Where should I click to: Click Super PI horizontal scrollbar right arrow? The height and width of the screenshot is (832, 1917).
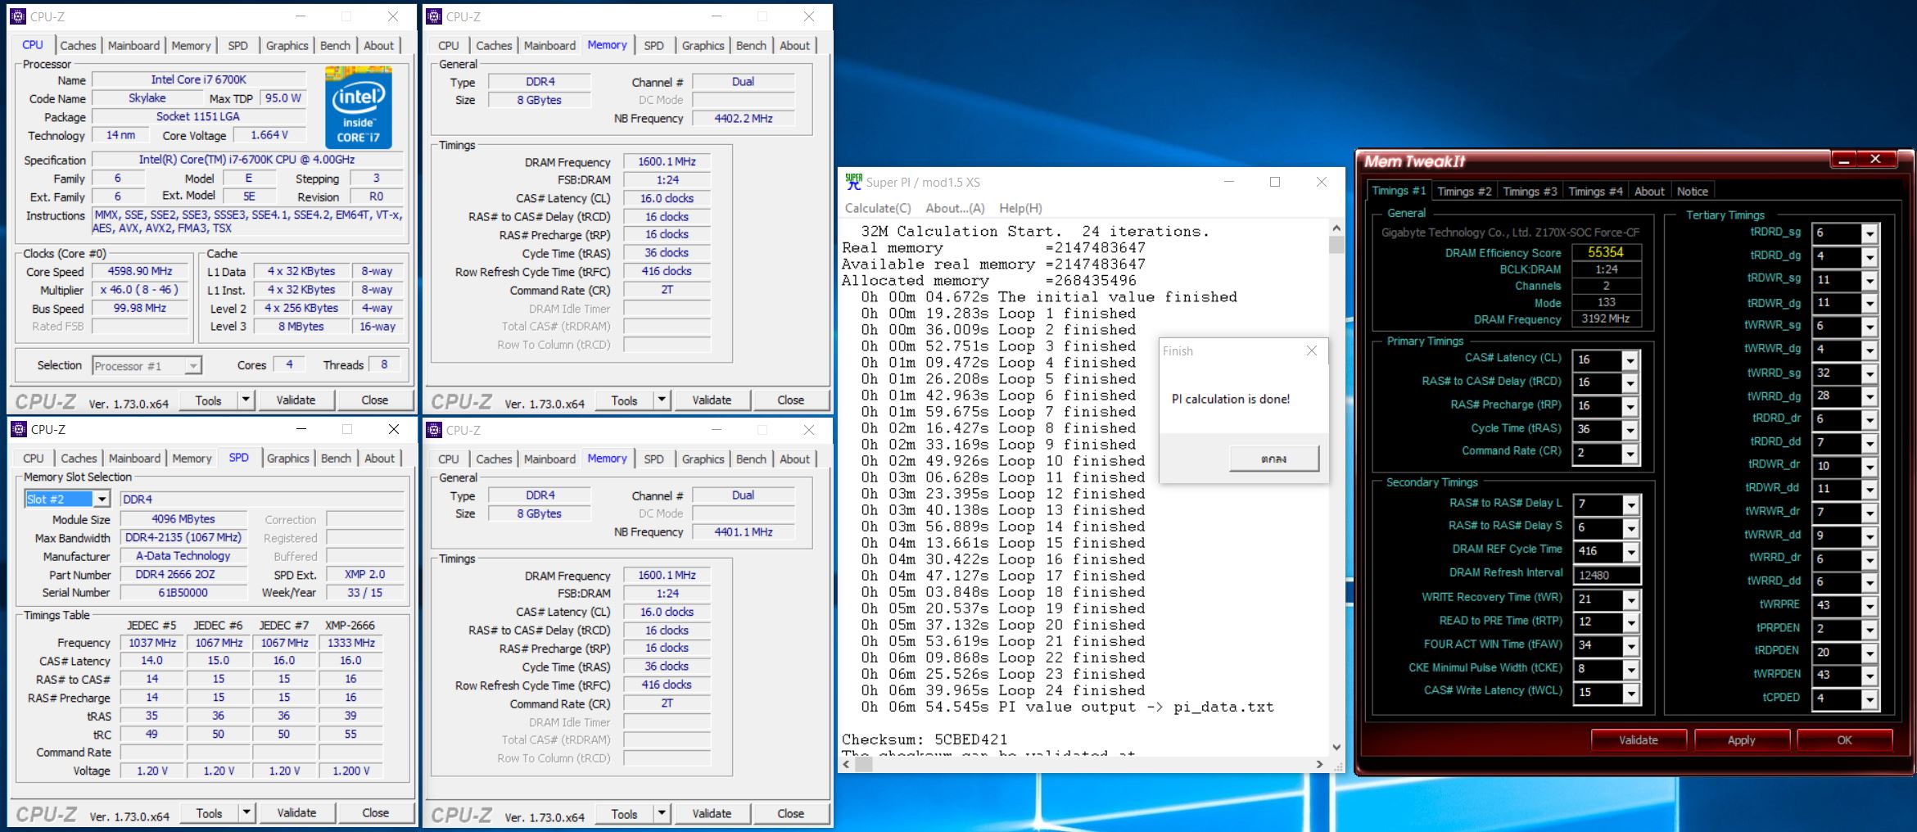click(x=1319, y=764)
